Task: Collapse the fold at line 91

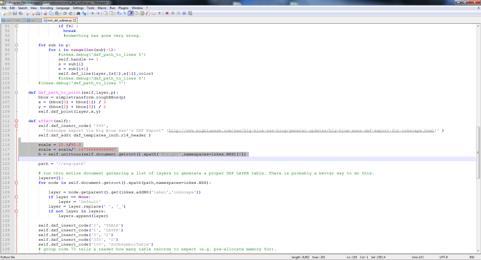Action: (16, 26)
